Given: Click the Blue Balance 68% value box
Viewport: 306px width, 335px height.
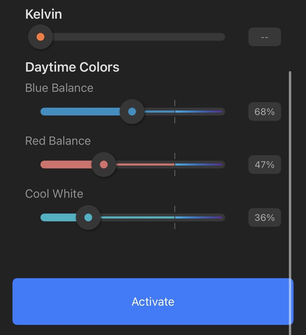Looking at the screenshot, I should click(x=264, y=112).
